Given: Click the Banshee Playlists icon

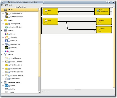Looking at the screenshot, I should click(x=6, y=17).
